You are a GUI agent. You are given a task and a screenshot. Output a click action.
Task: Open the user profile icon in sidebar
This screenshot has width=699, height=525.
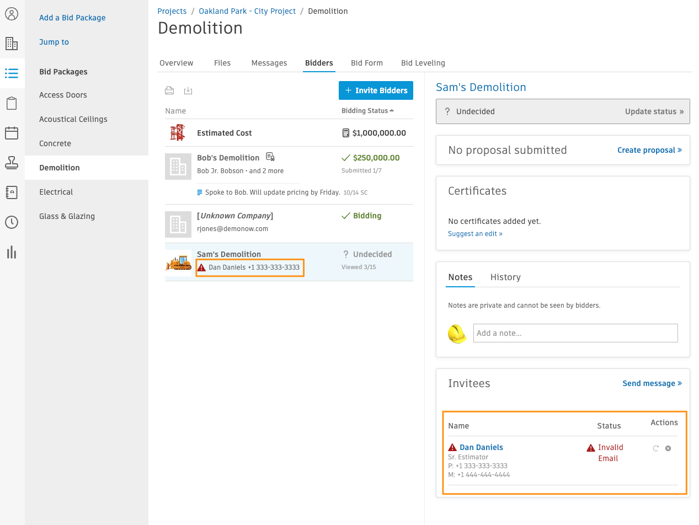click(x=12, y=14)
